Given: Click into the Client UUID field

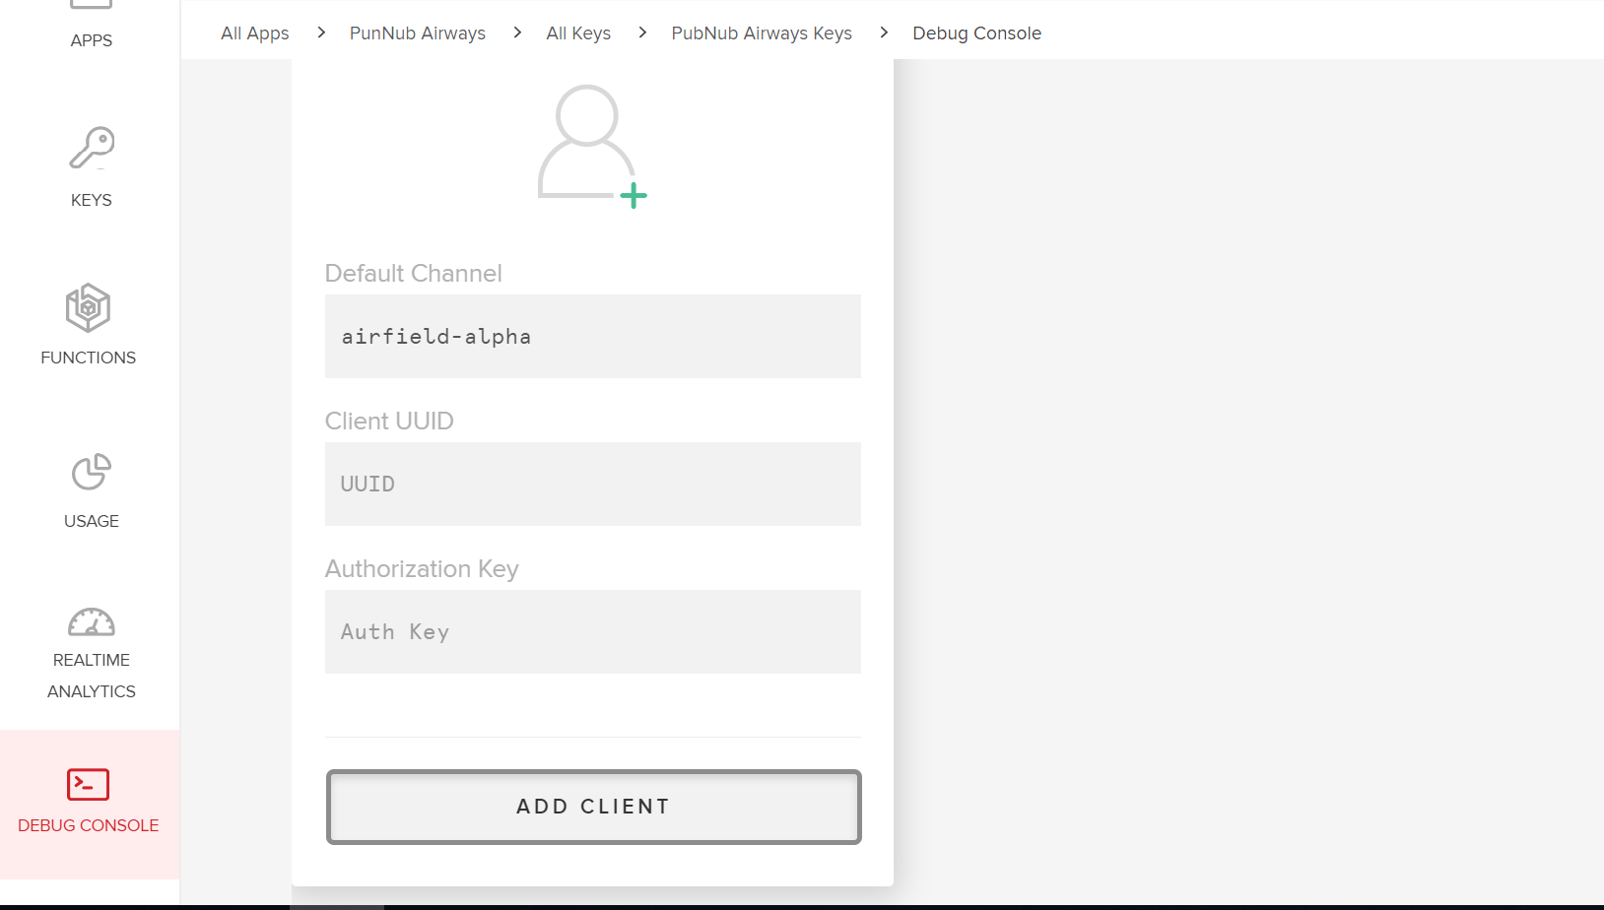Looking at the screenshot, I should (593, 485).
